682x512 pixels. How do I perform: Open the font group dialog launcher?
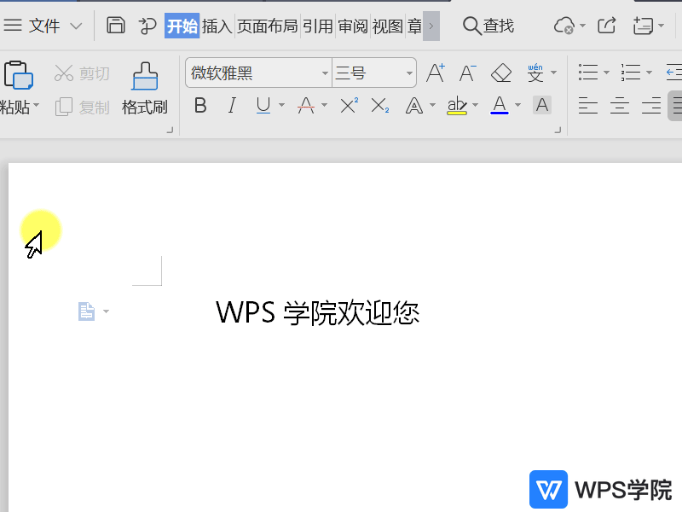tap(558, 130)
